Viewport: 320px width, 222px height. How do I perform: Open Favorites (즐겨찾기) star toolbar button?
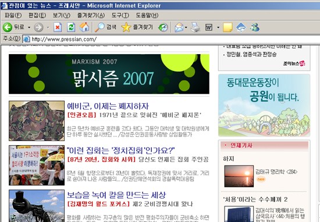pos(137,27)
